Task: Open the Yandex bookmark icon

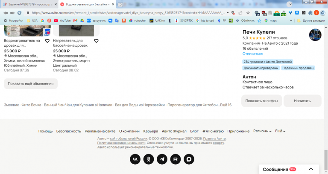Action: pos(49,20)
